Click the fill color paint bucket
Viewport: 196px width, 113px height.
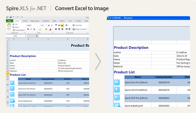(x=46, y=29)
